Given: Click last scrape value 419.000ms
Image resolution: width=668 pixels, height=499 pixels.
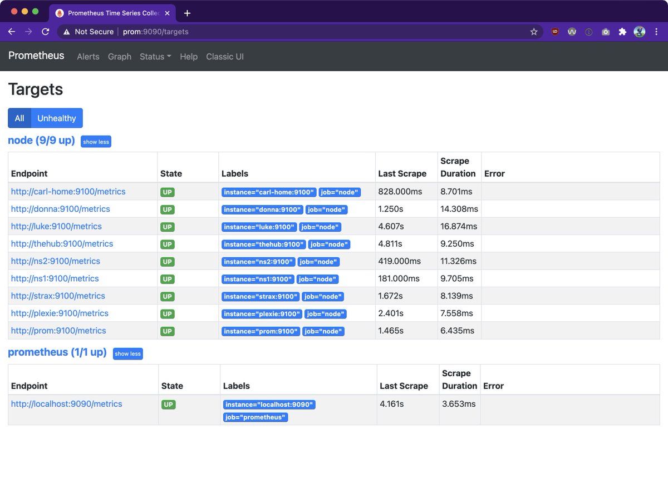Looking at the screenshot, I should click(400, 261).
